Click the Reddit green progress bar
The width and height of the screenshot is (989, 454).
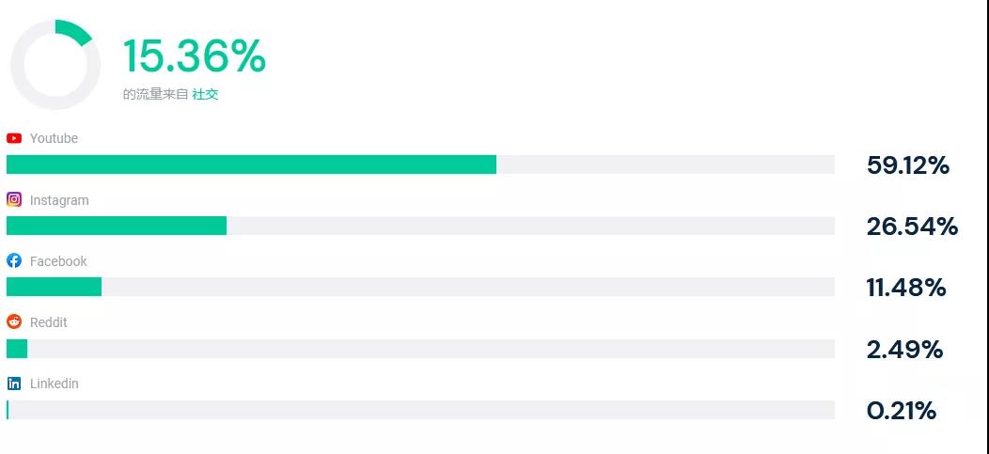coord(17,349)
